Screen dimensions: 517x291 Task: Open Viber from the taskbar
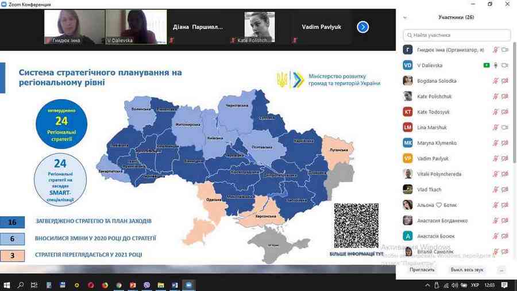[x=147, y=285]
